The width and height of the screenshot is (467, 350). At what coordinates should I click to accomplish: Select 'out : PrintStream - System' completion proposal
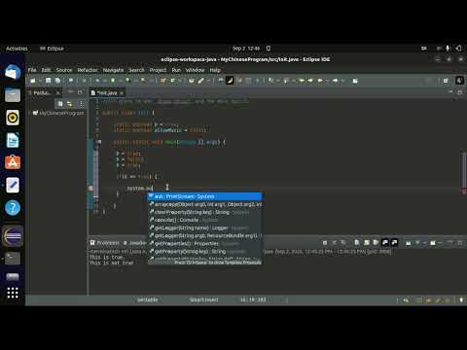click(x=205, y=196)
